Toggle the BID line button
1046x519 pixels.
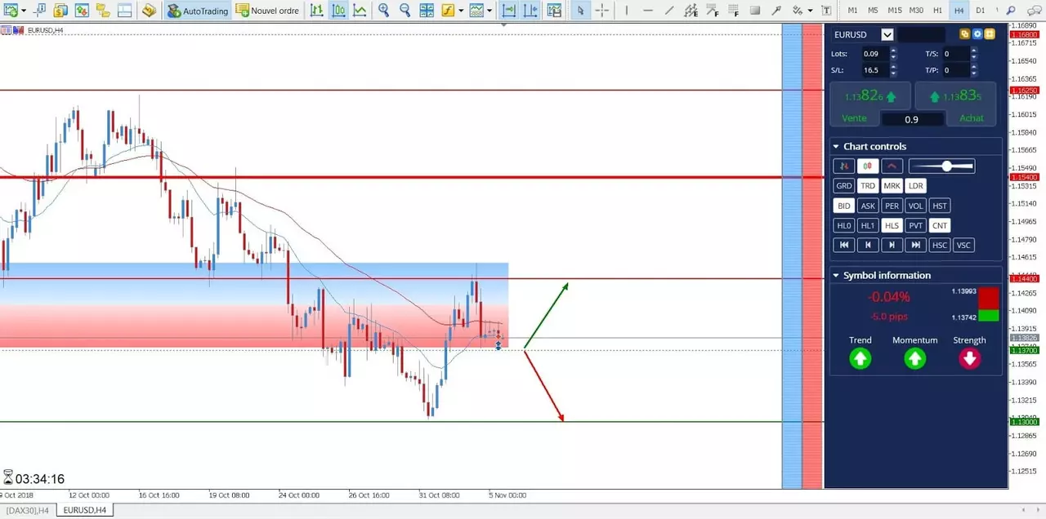(844, 206)
